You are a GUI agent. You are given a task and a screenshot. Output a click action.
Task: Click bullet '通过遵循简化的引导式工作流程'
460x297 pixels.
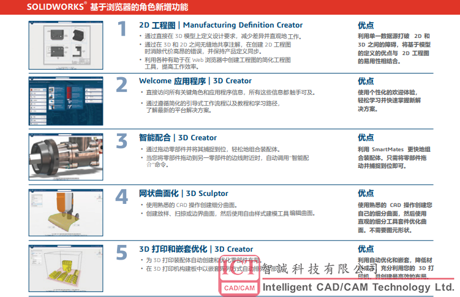[x=213, y=107]
